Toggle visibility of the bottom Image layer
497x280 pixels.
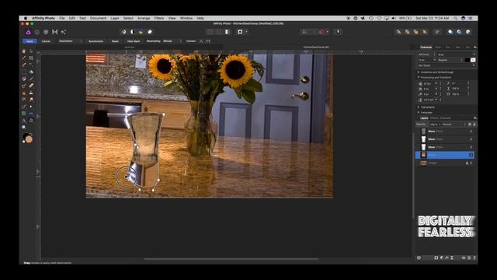[471, 163]
